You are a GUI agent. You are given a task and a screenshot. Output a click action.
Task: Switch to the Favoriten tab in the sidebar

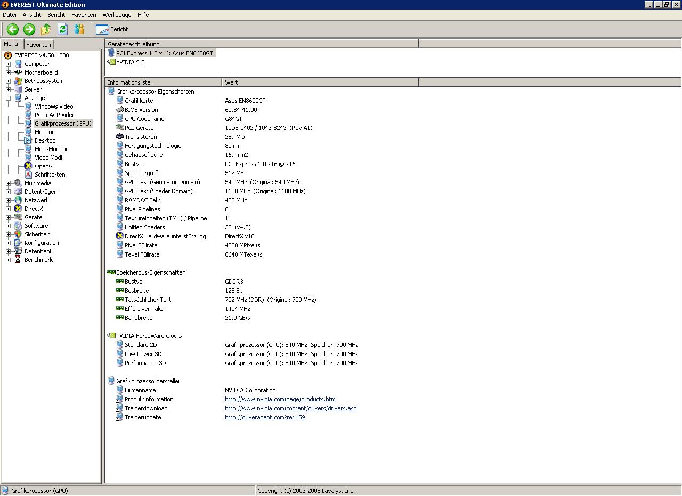pos(38,45)
